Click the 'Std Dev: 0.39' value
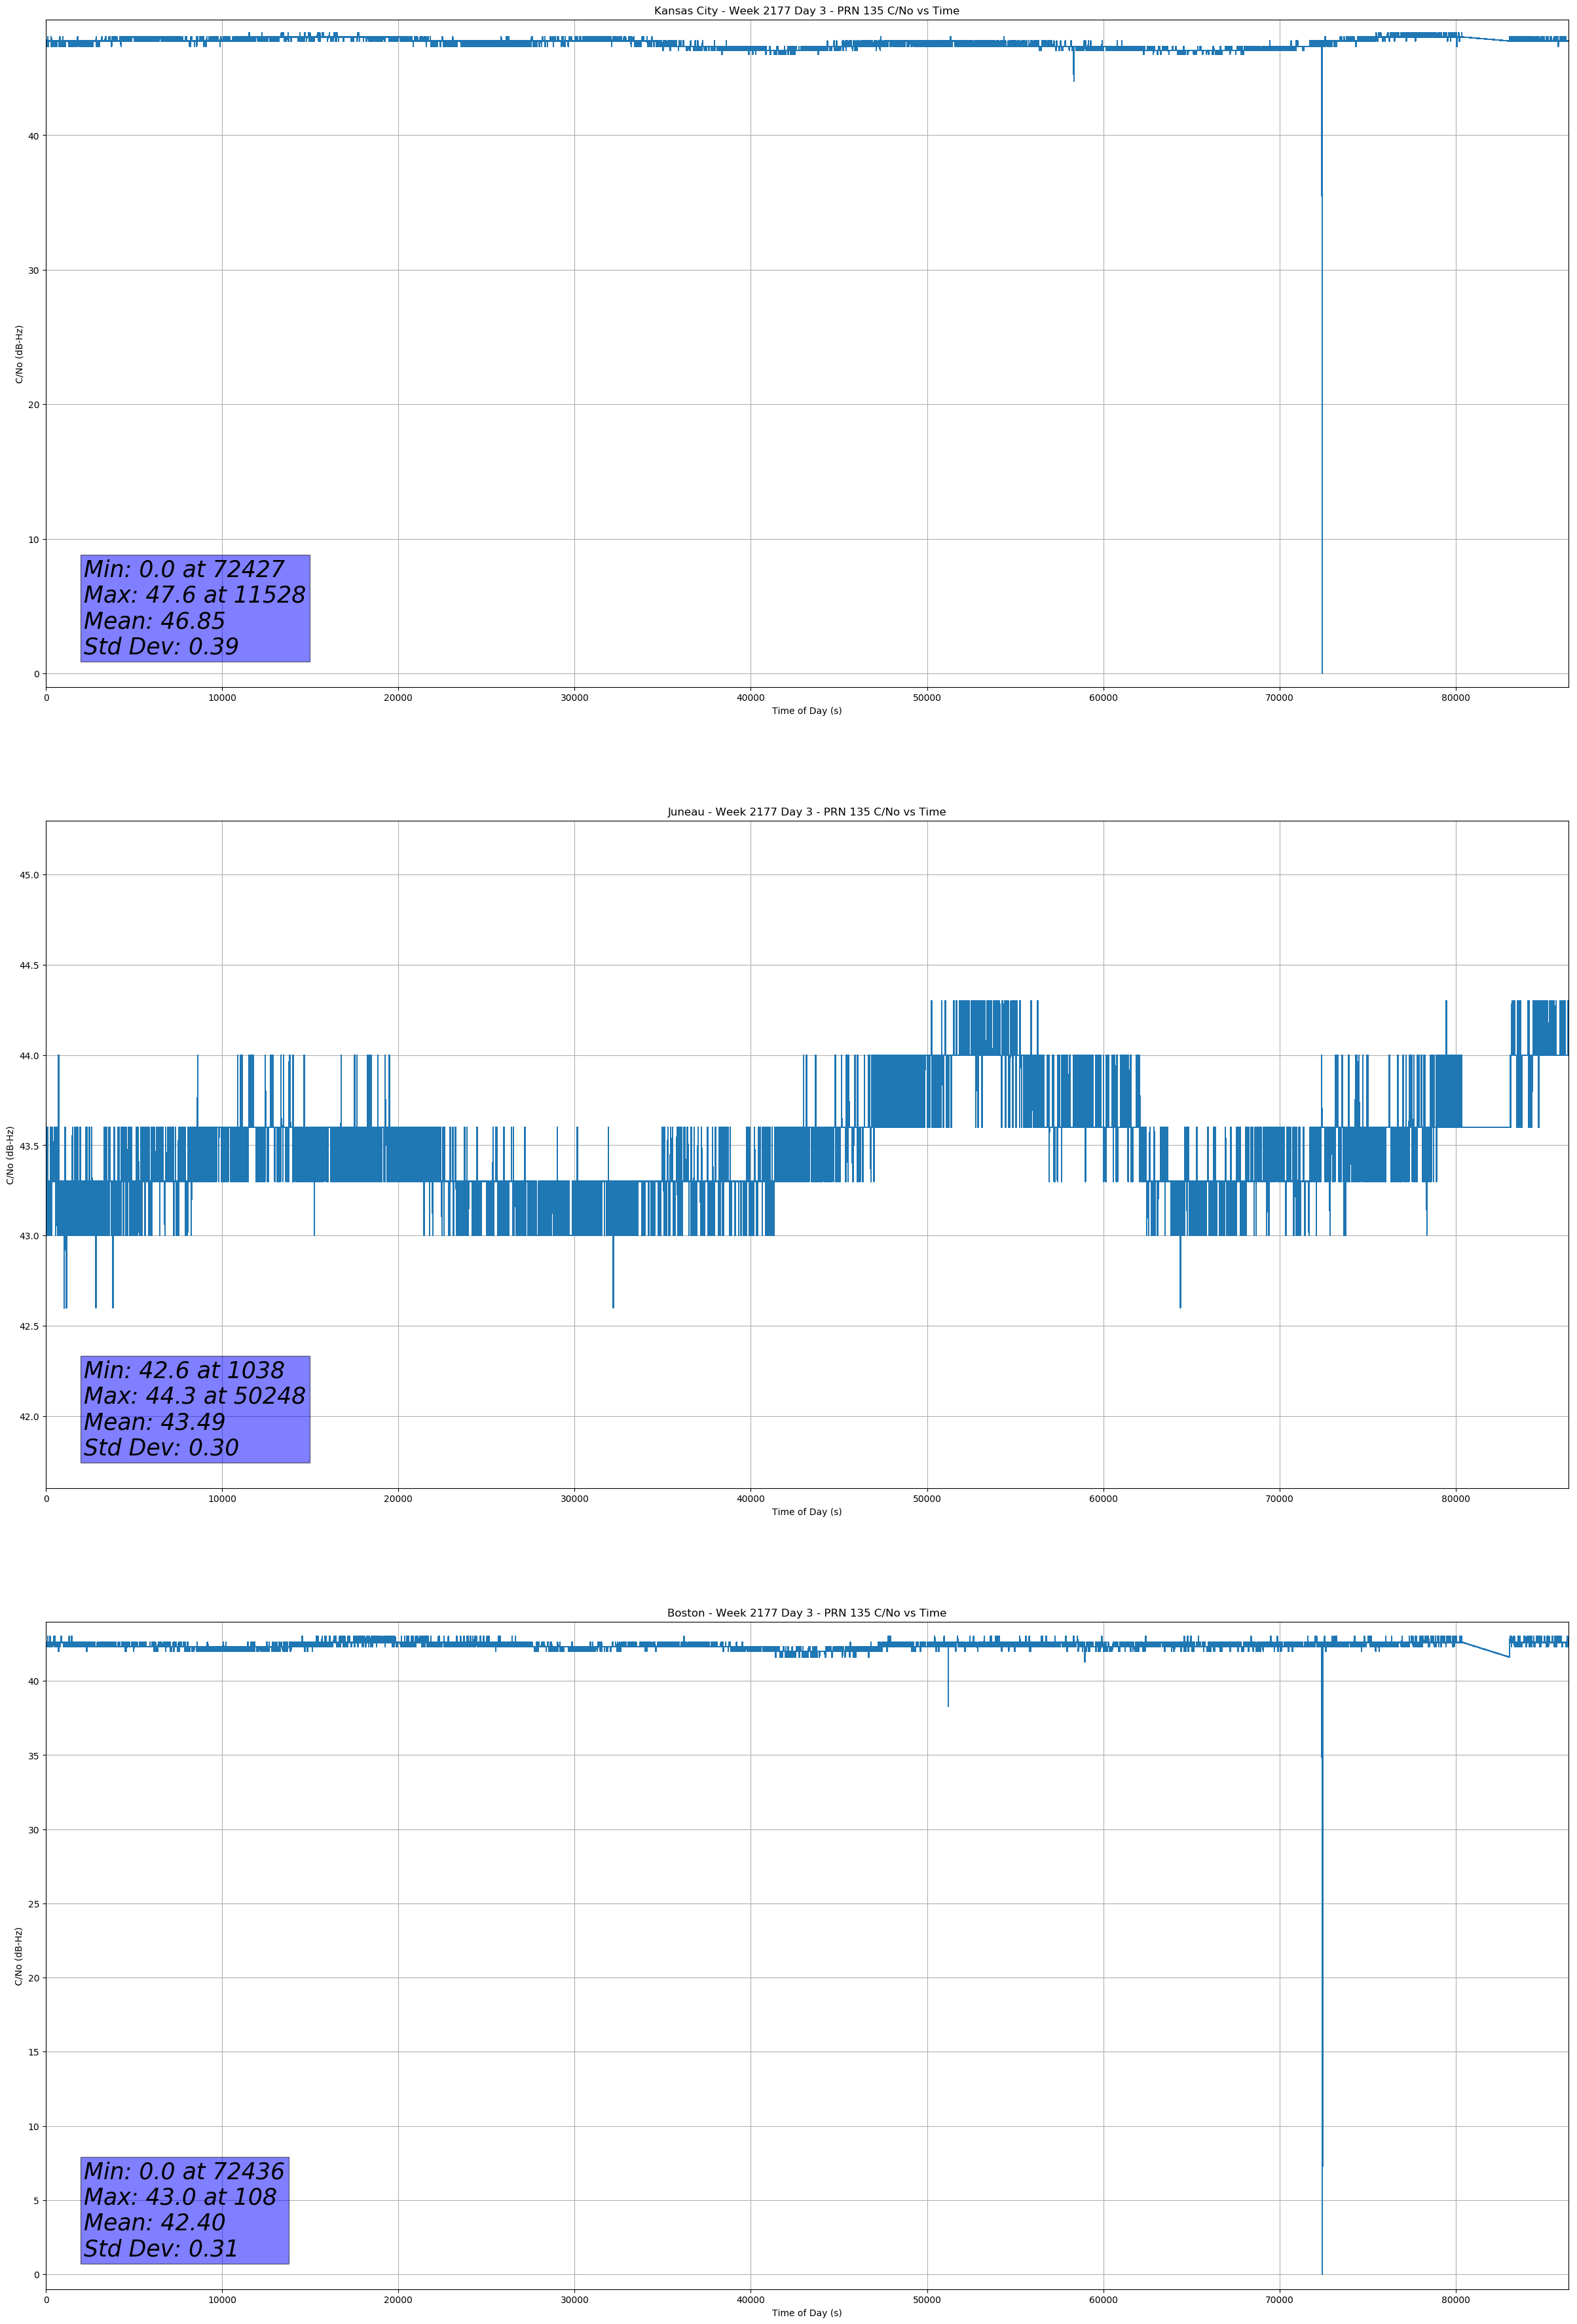The height and width of the screenshot is (2324, 1577). [161, 647]
